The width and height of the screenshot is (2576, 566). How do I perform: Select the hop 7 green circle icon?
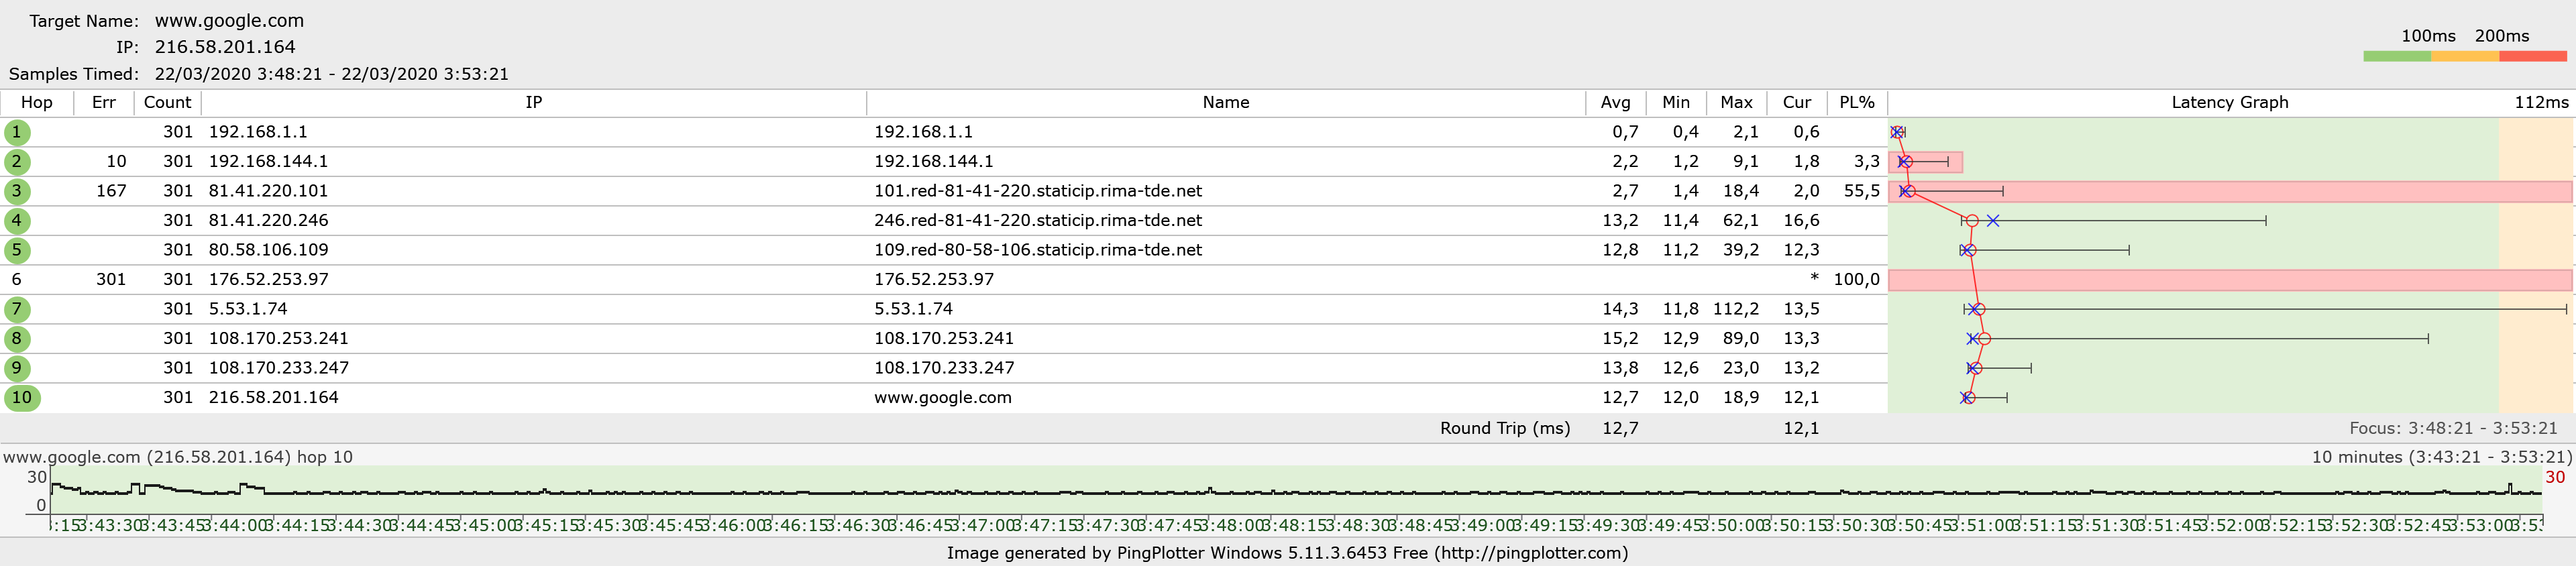pyautogui.click(x=17, y=309)
